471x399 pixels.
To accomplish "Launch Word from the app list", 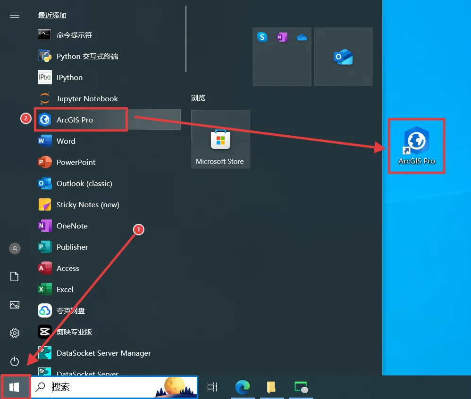I will [108, 141].
